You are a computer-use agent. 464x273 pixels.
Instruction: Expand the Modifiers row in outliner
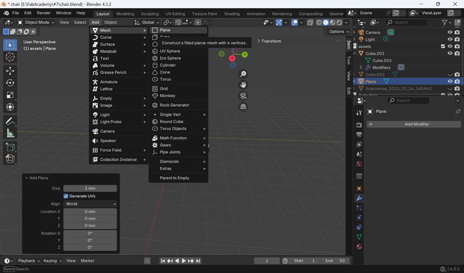(361, 67)
